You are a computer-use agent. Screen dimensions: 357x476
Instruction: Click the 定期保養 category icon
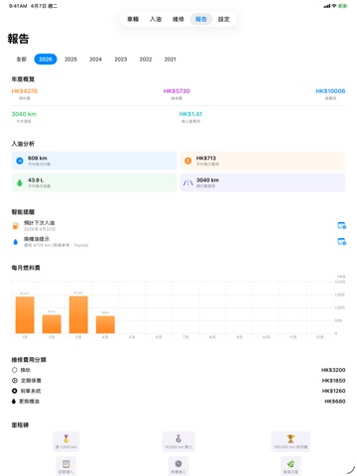point(15,381)
